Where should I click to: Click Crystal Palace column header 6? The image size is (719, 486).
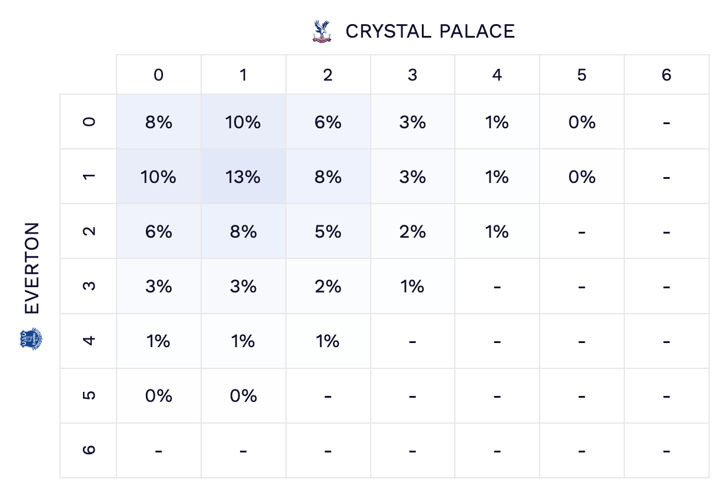(666, 75)
